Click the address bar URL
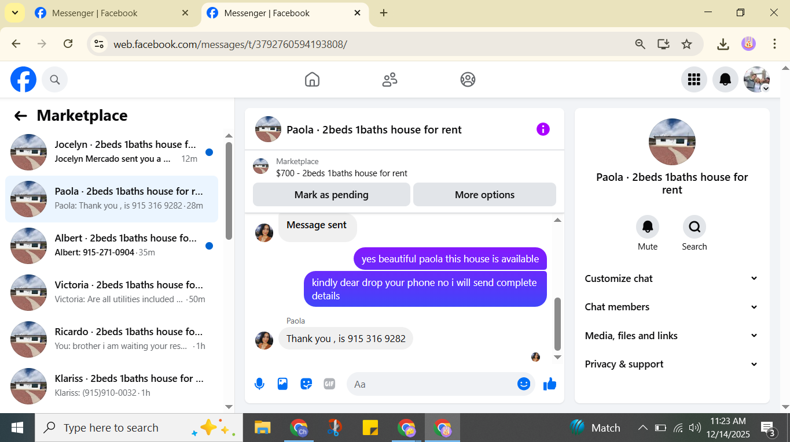This screenshot has width=790, height=442. (x=230, y=44)
